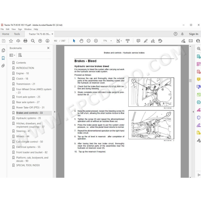
Task: Click the page number input field
Action: coord(56,41)
